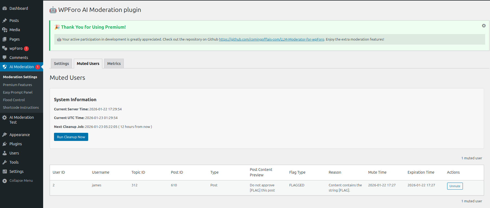The width and height of the screenshot is (490, 208).
Task: Open the Metrics tab
Action: [114, 64]
